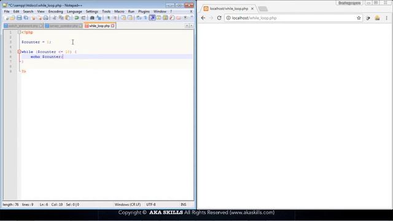Open the Encoding menu
This screenshot has height=221, width=393.
[56, 12]
